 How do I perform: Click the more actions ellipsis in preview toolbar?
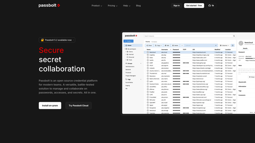point(182,46)
